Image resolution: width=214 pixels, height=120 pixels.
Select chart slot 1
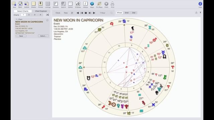click(x=23, y=15)
